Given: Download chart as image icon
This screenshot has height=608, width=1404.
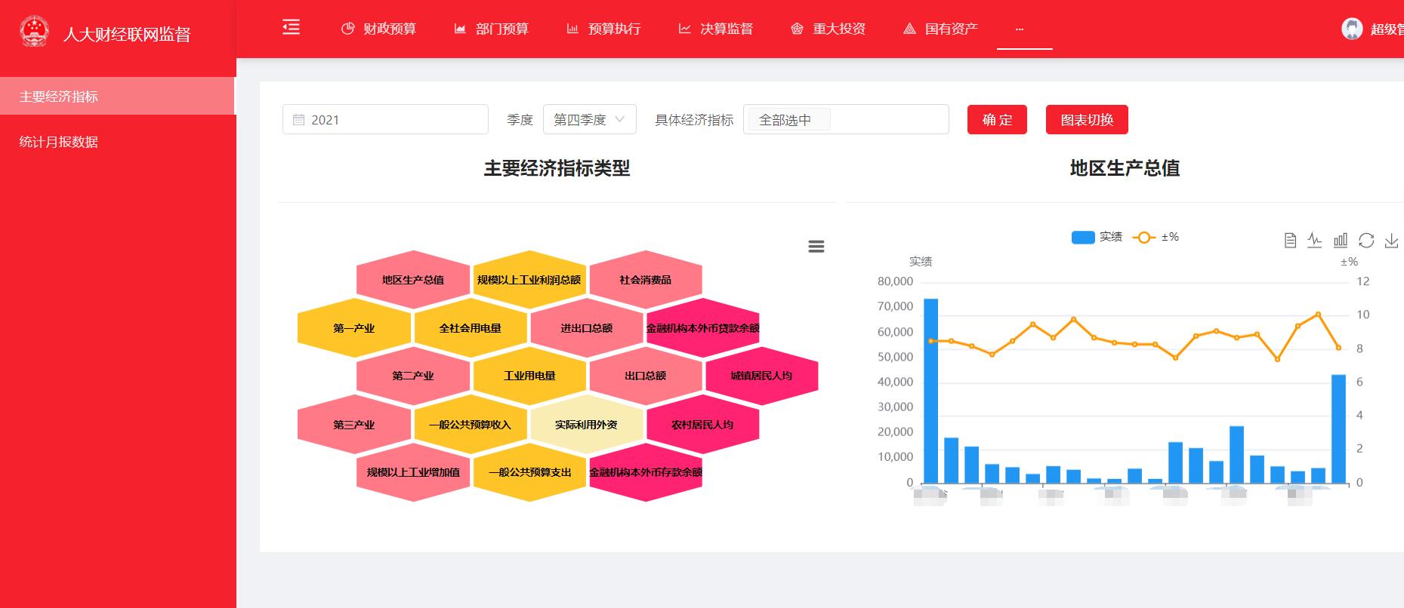Looking at the screenshot, I should point(1391,241).
